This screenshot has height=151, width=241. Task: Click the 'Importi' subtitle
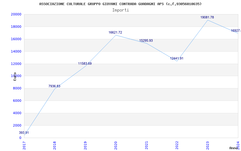[x=120, y=10]
